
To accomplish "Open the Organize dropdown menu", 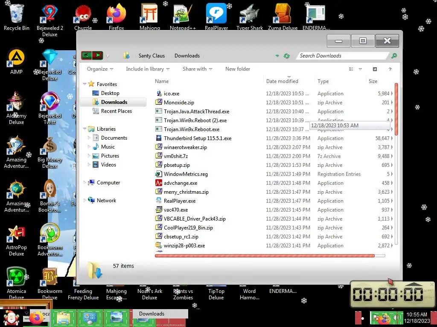I will pos(100,69).
